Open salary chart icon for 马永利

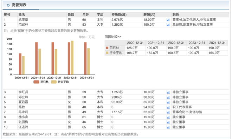point(168,112)
